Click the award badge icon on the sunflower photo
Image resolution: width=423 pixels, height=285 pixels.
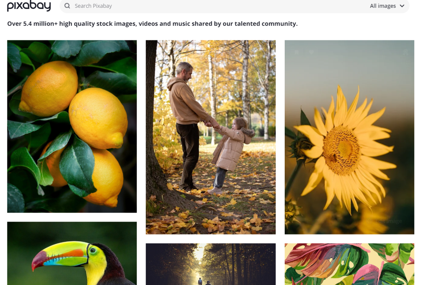click(x=405, y=52)
